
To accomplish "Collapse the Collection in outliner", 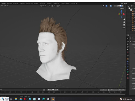I will [129, 10].
